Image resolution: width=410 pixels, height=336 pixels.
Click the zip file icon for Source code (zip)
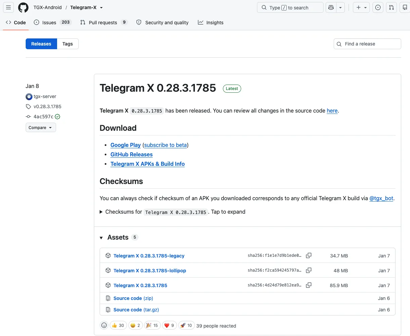tap(108, 298)
